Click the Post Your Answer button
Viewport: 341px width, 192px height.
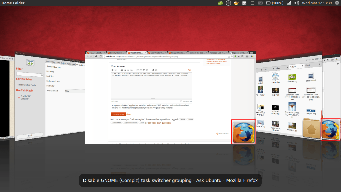(x=119, y=114)
